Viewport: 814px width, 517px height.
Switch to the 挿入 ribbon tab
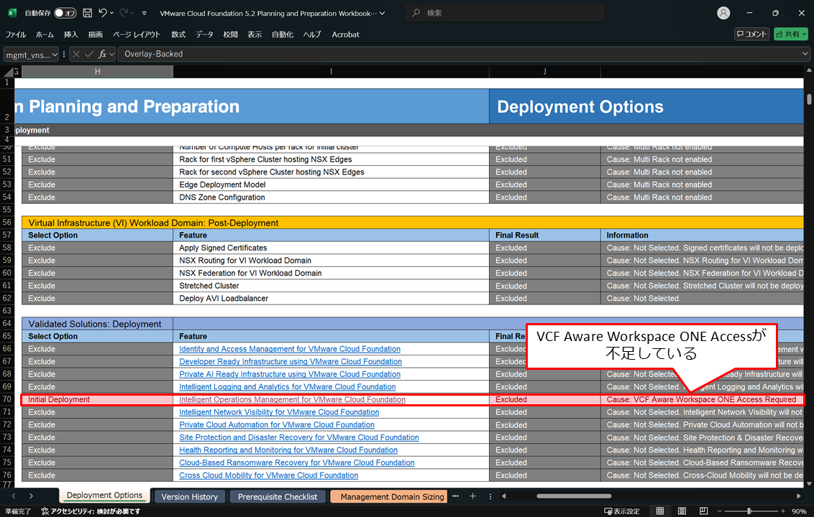coord(70,34)
